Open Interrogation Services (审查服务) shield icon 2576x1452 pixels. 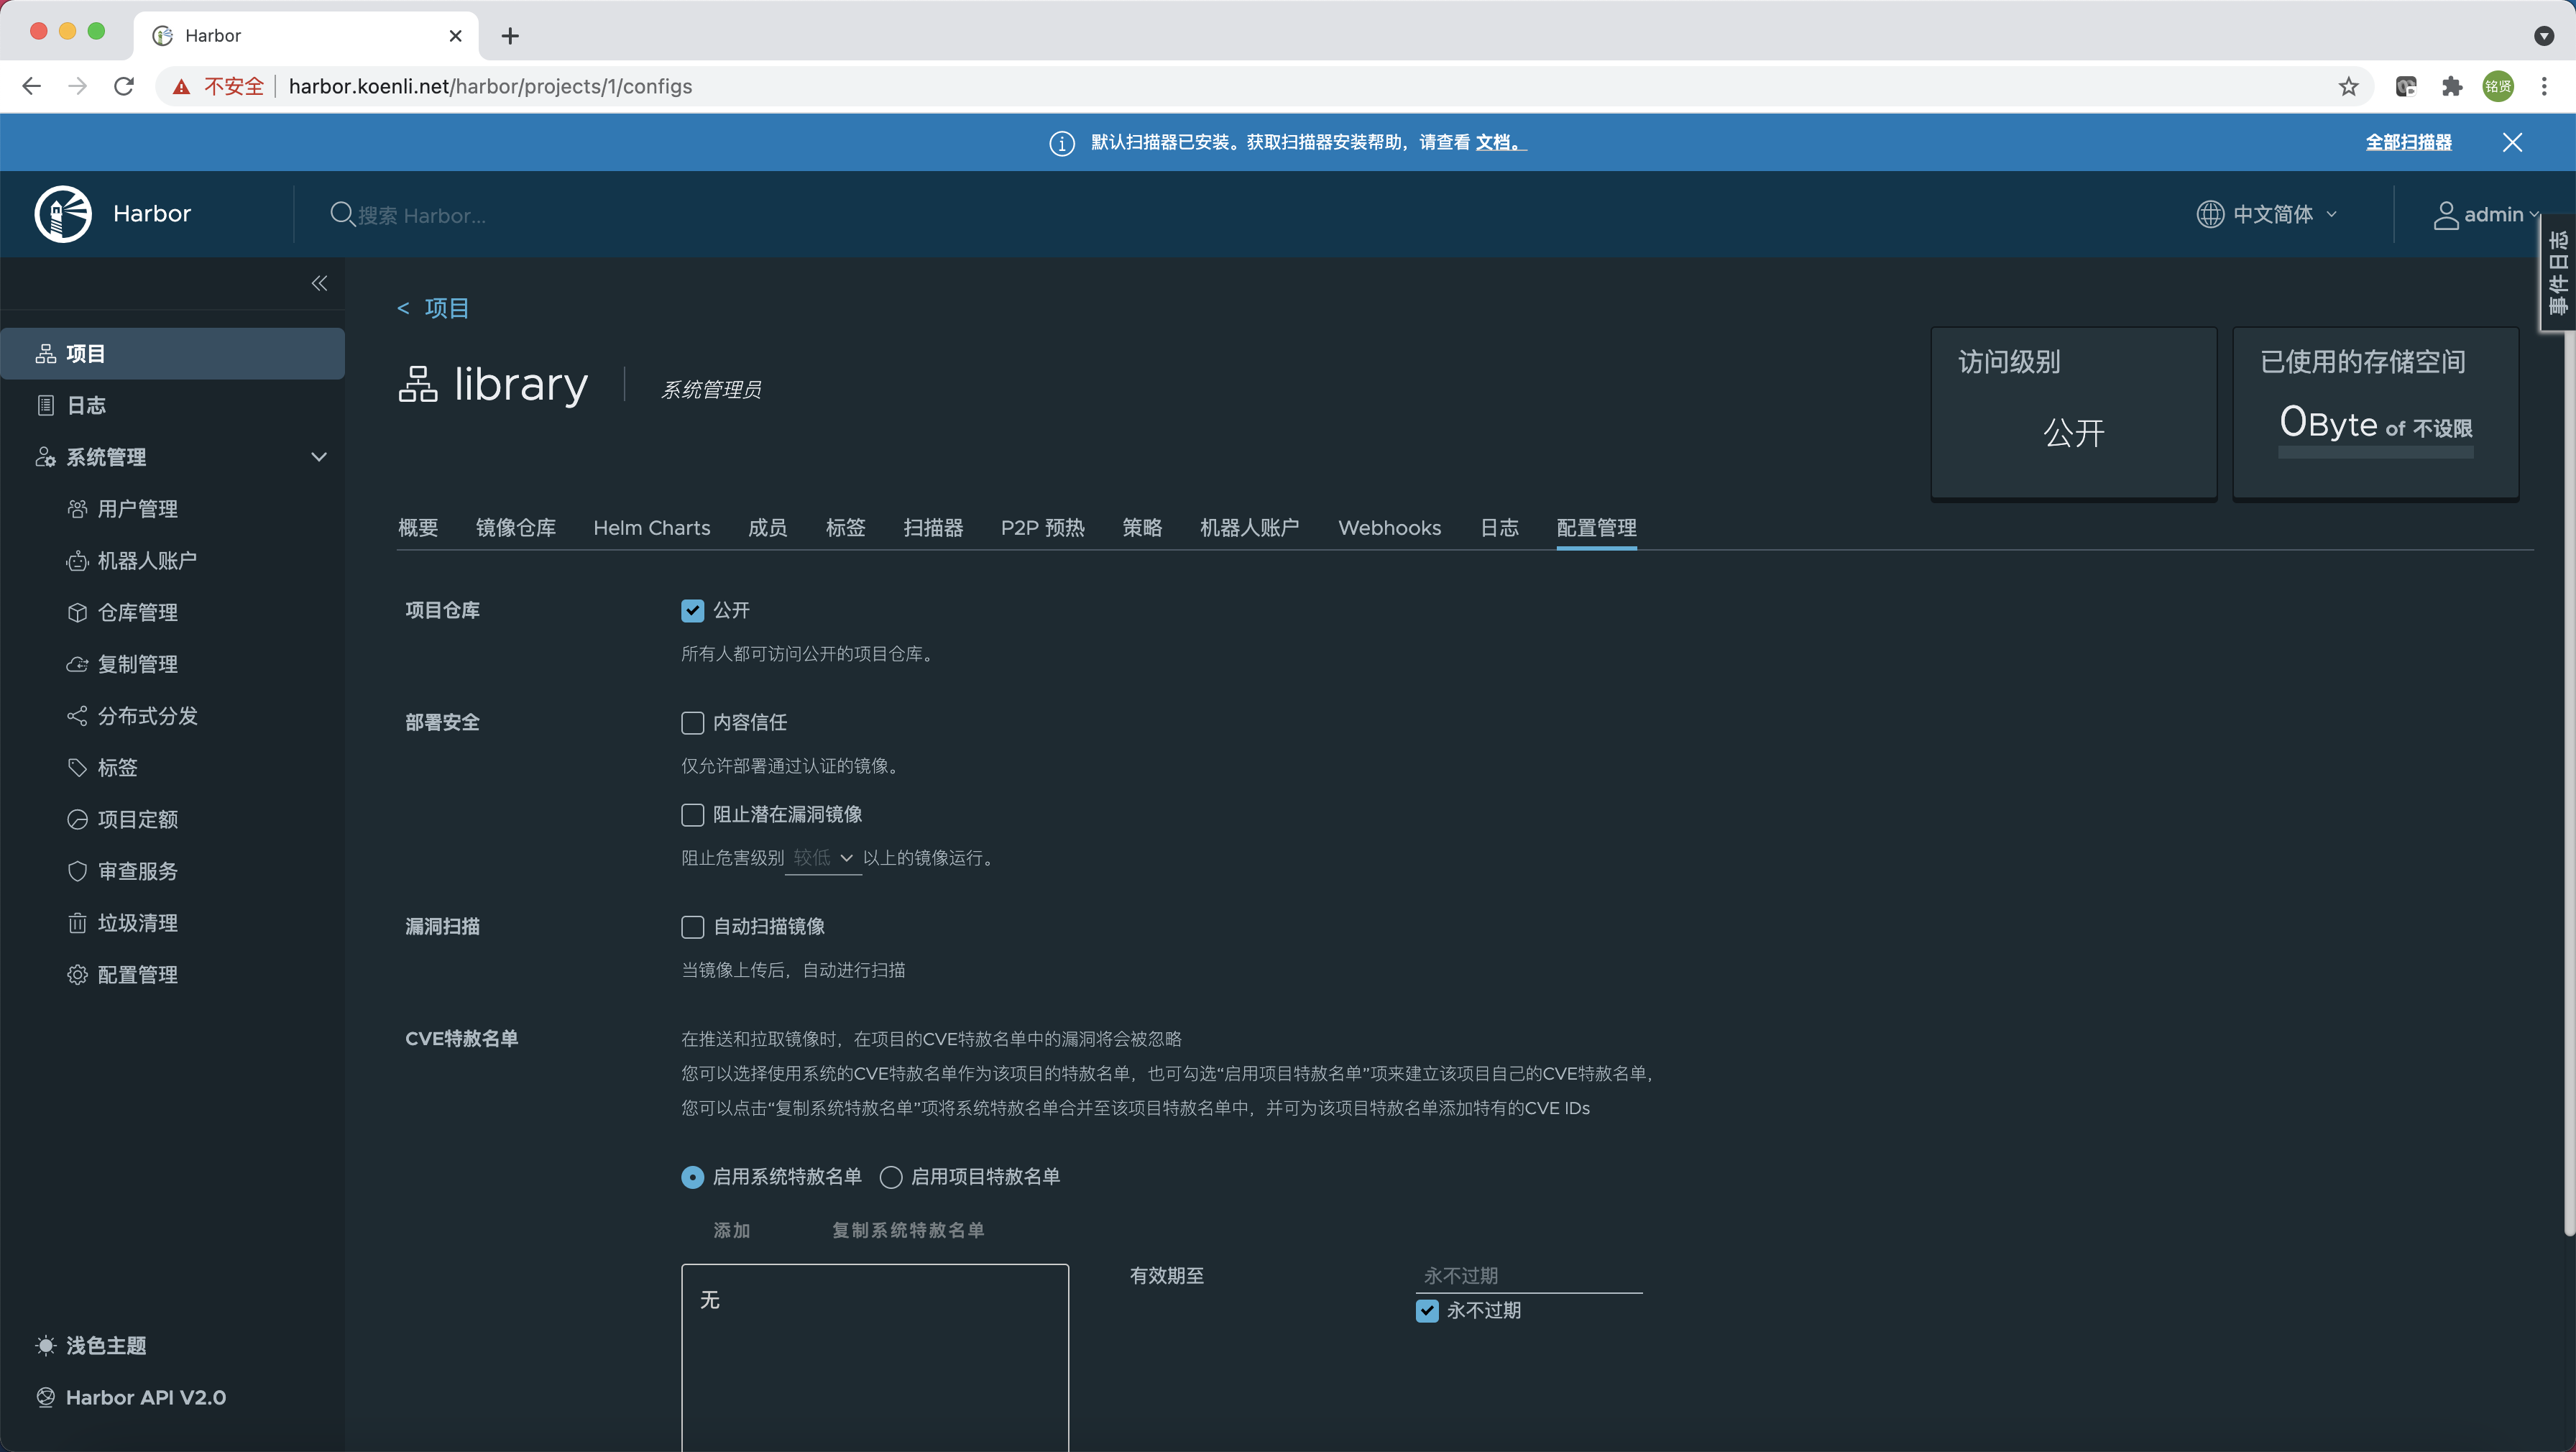pyautogui.click(x=77, y=871)
